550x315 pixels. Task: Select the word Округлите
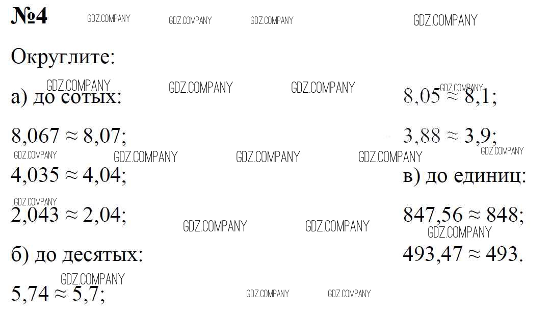(63, 57)
